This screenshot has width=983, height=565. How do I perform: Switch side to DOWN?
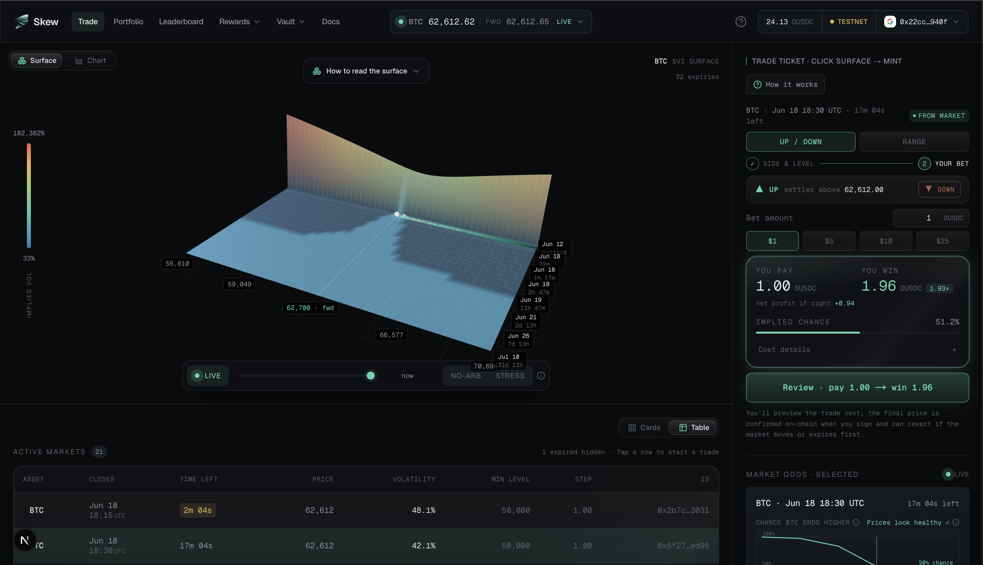939,189
